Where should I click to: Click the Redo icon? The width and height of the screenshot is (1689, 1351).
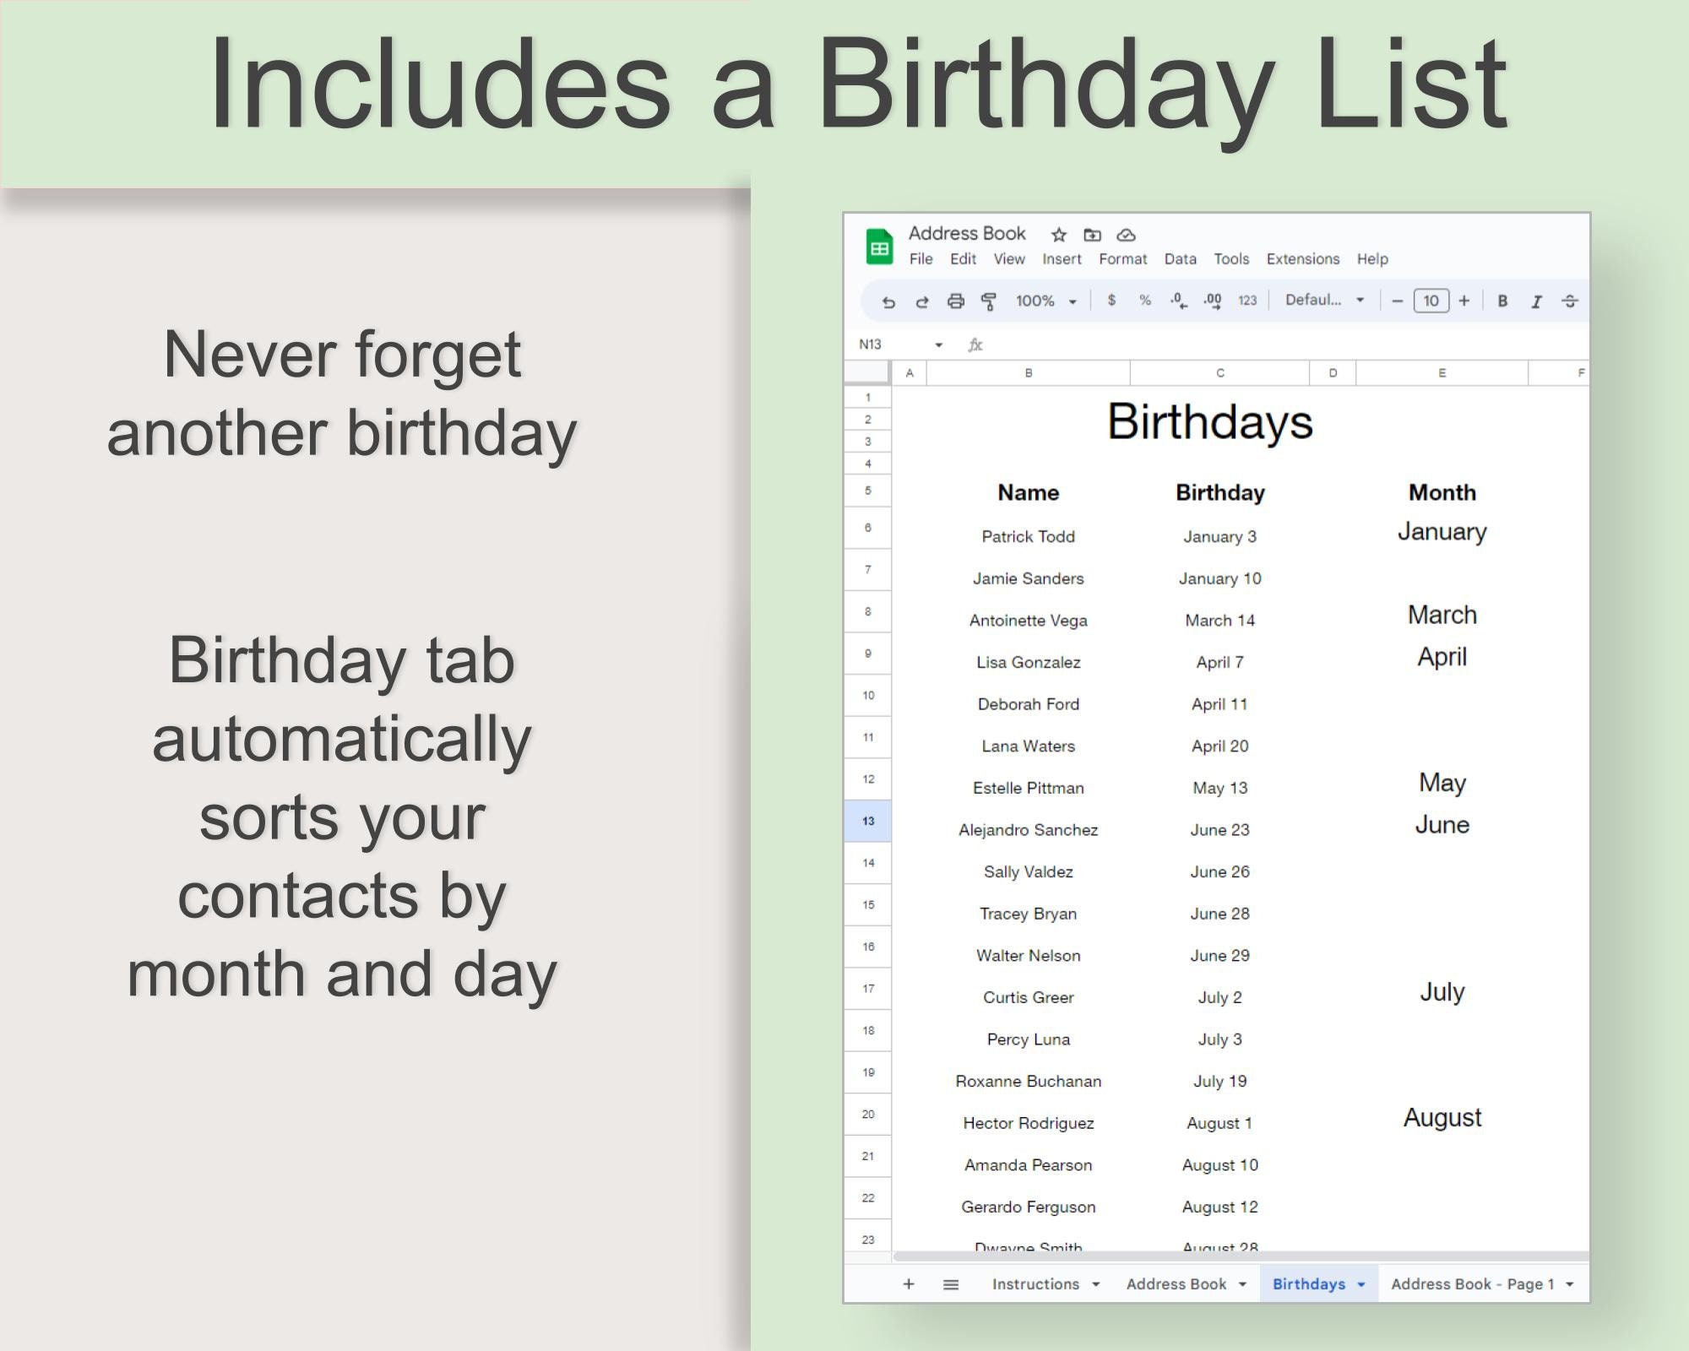point(921,301)
